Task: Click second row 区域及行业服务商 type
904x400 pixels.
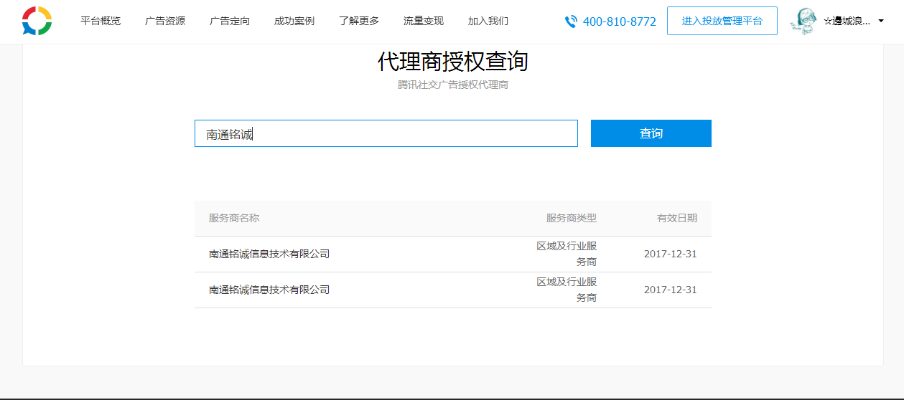Action: [x=567, y=290]
